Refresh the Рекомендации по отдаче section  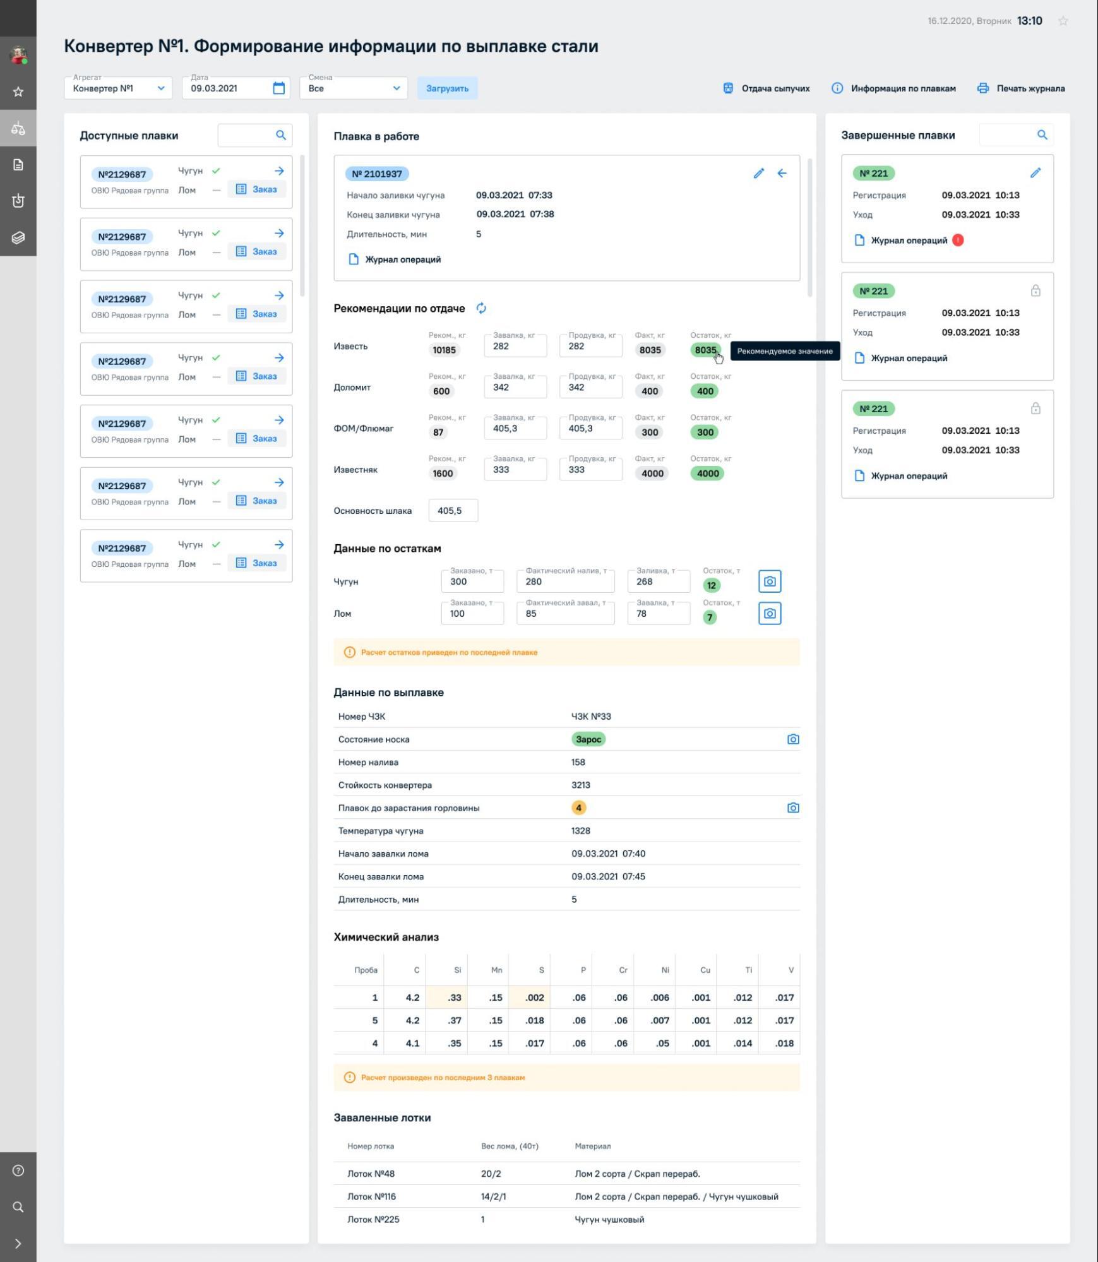[x=481, y=308]
